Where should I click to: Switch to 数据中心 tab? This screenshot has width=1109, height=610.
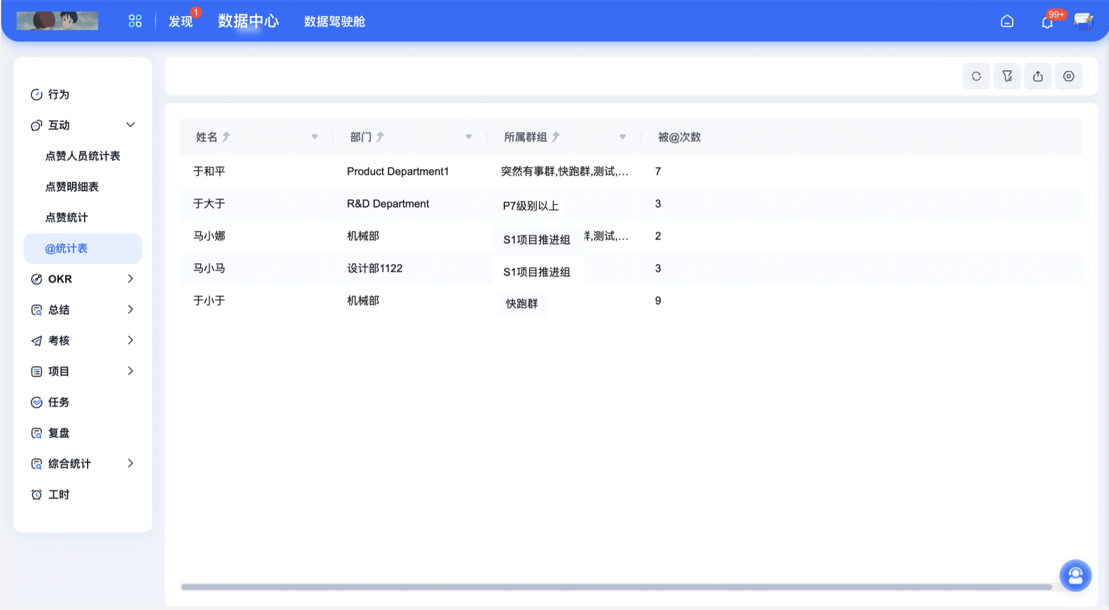click(248, 21)
